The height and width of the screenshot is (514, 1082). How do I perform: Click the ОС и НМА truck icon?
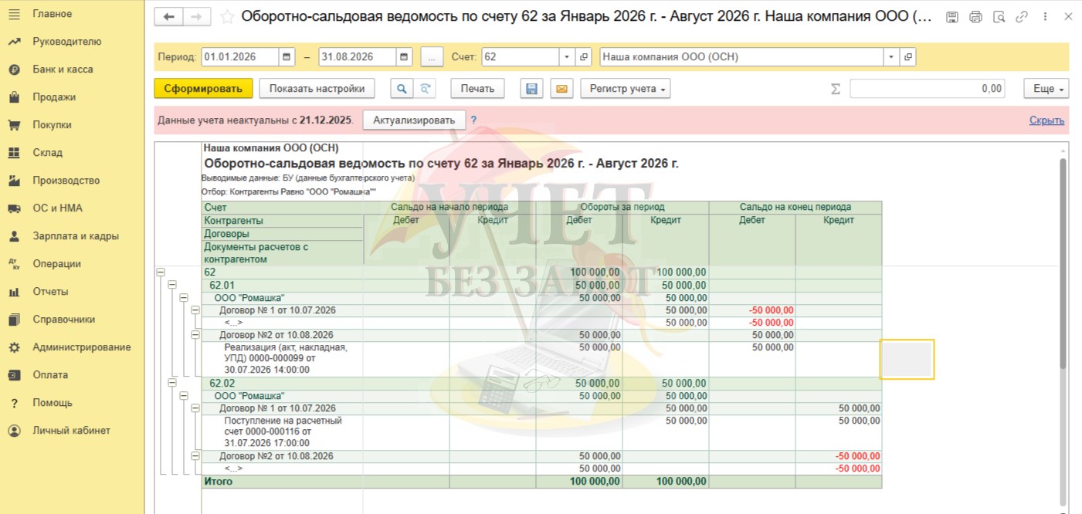pyautogui.click(x=14, y=208)
